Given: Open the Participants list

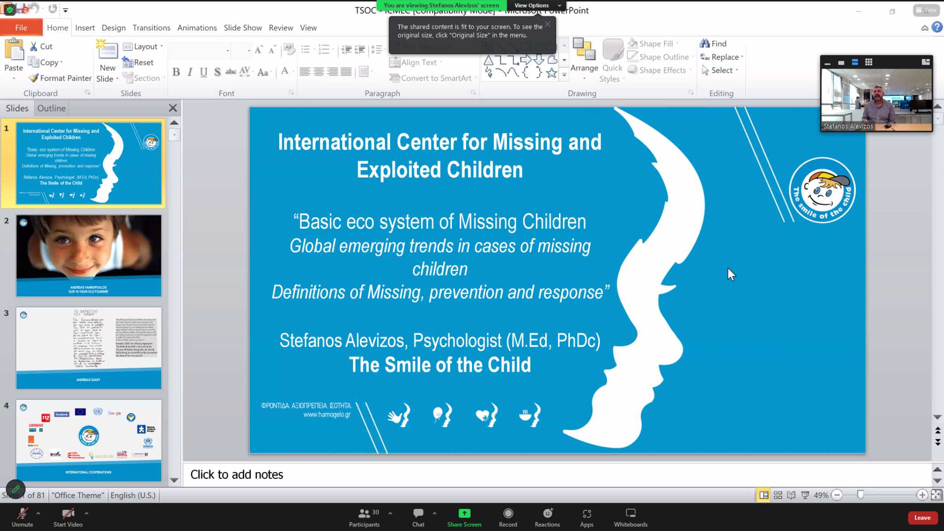Looking at the screenshot, I should (x=364, y=517).
